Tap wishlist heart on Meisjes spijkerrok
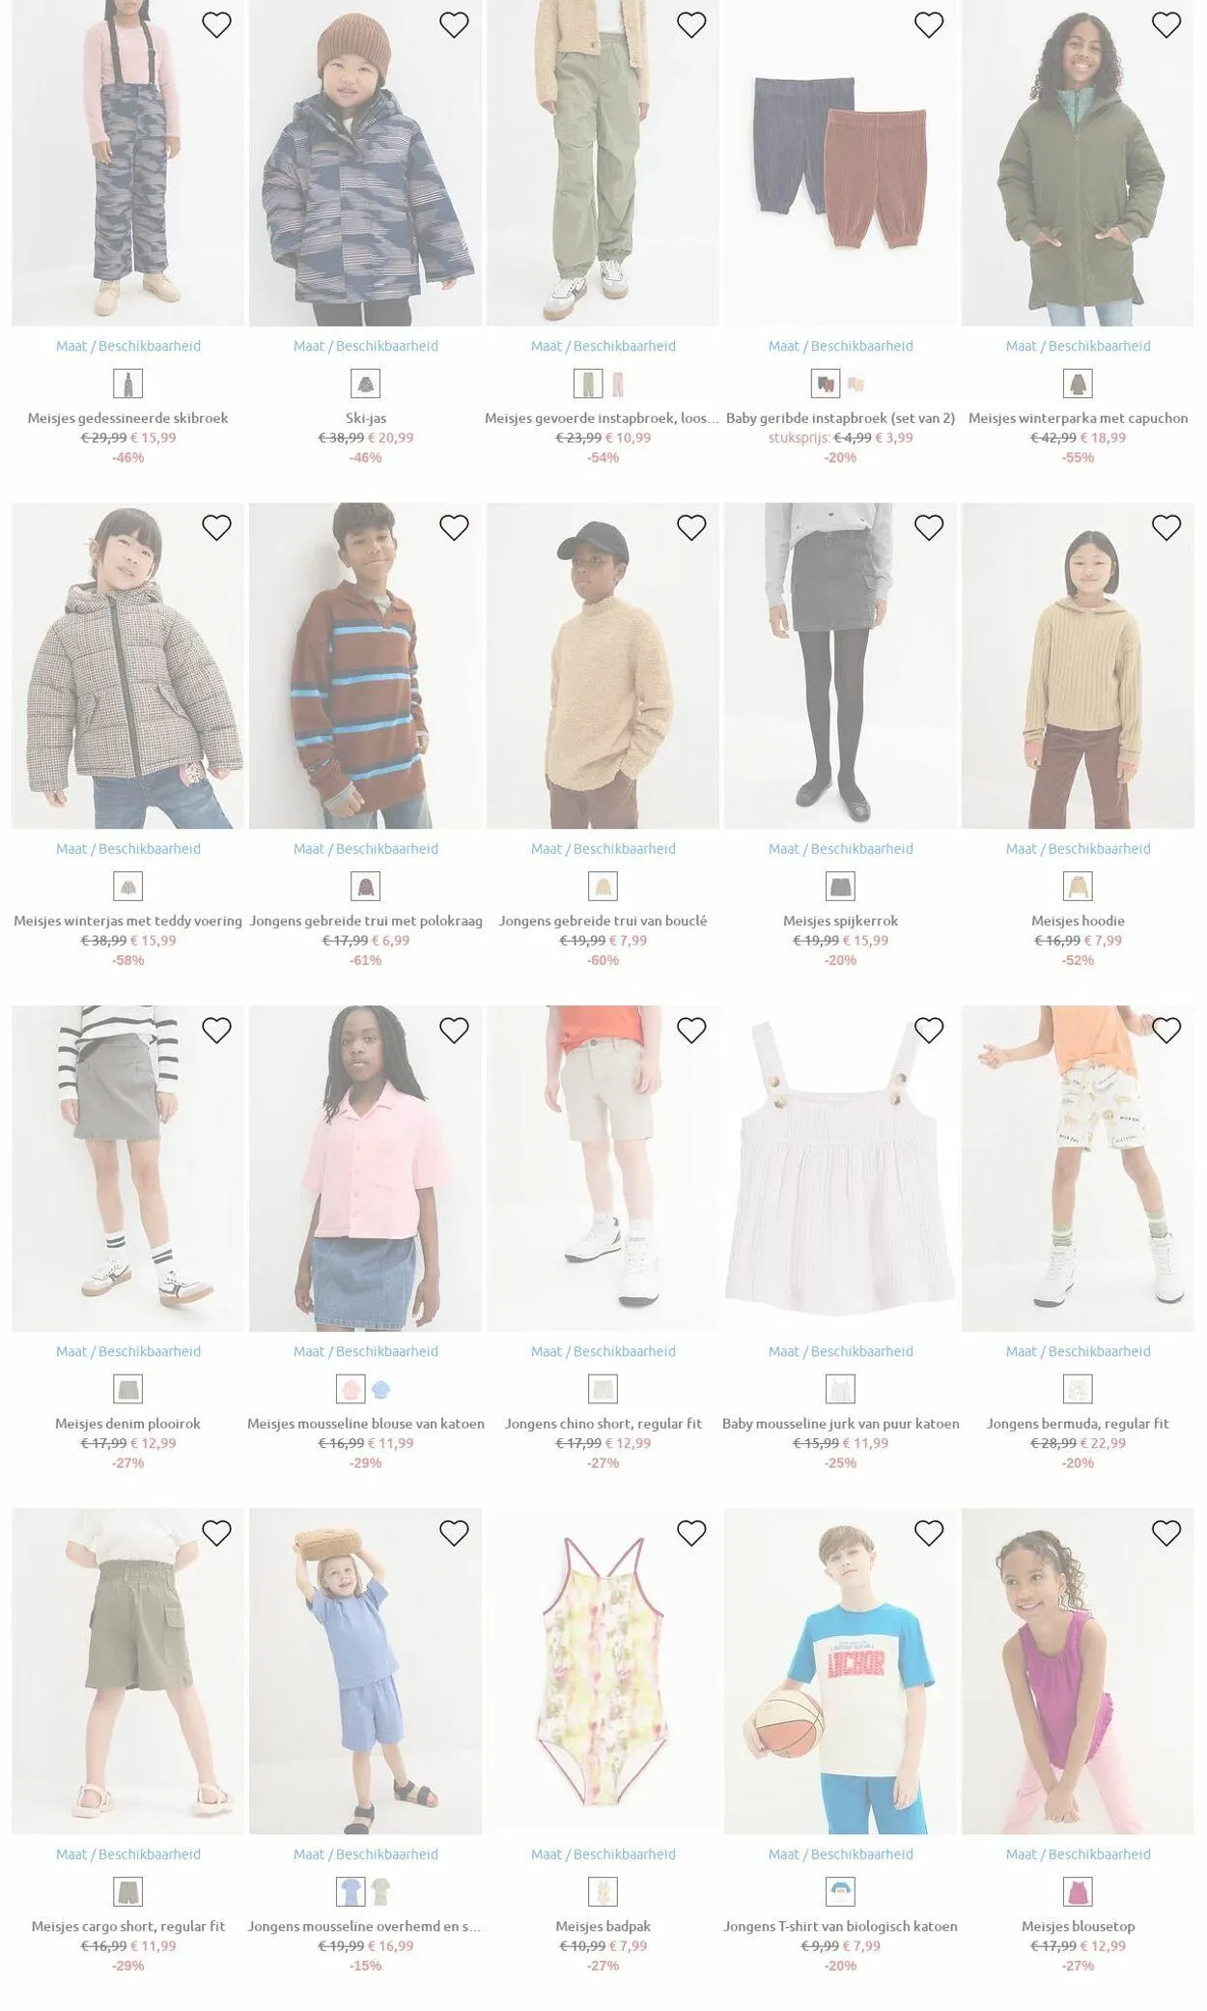 click(929, 527)
